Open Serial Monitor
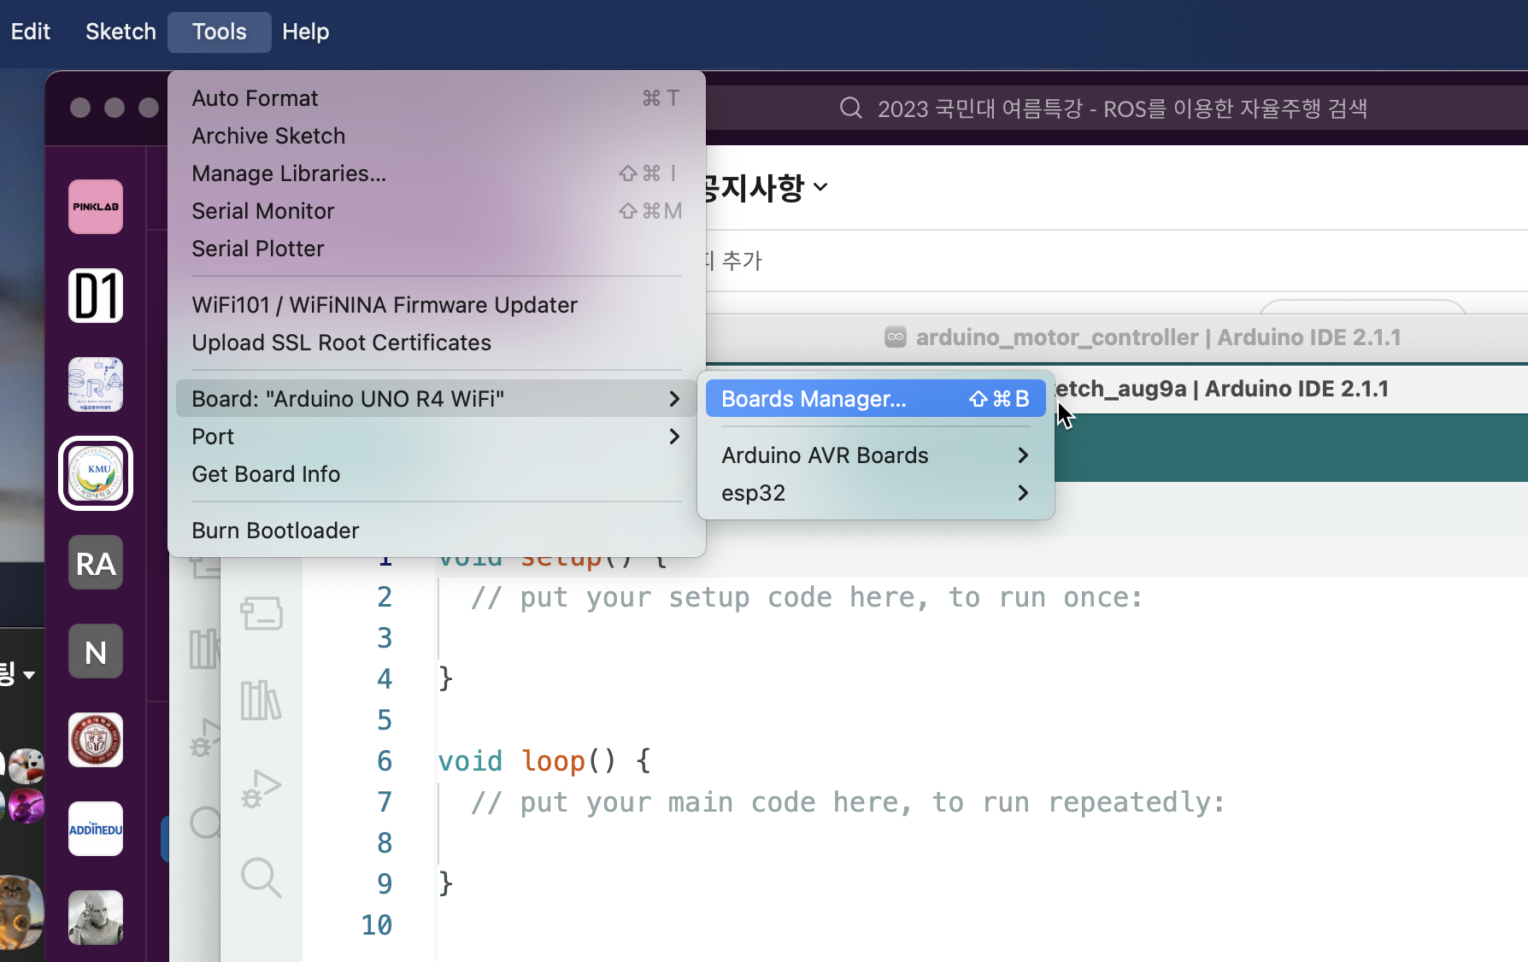The height and width of the screenshot is (962, 1528). (x=437, y=211)
